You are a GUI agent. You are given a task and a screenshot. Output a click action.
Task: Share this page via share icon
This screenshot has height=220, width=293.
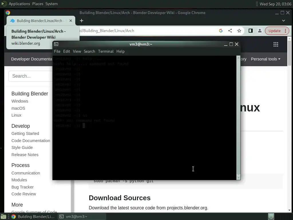click(x=230, y=31)
